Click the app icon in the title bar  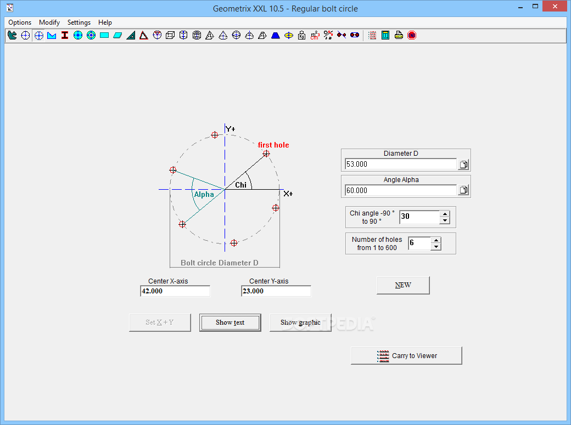pos(10,7)
